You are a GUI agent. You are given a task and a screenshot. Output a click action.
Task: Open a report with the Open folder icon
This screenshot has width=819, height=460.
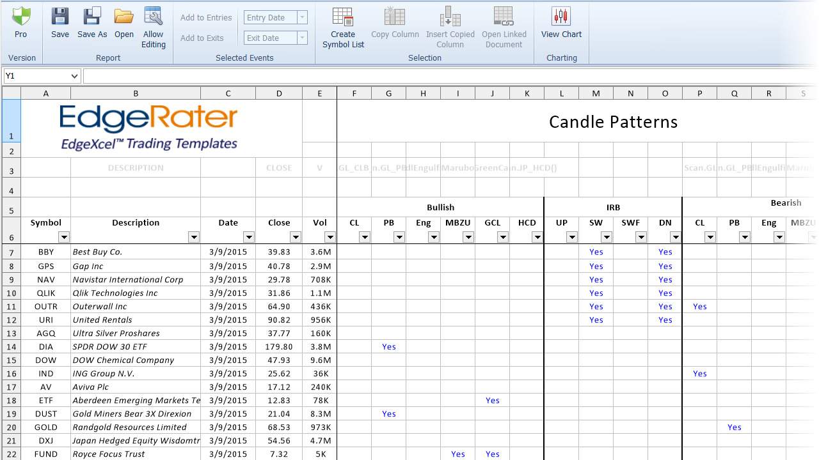pos(124,16)
